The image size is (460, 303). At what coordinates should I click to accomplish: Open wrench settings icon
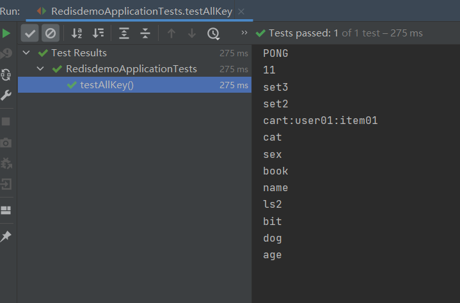[6, 95]
